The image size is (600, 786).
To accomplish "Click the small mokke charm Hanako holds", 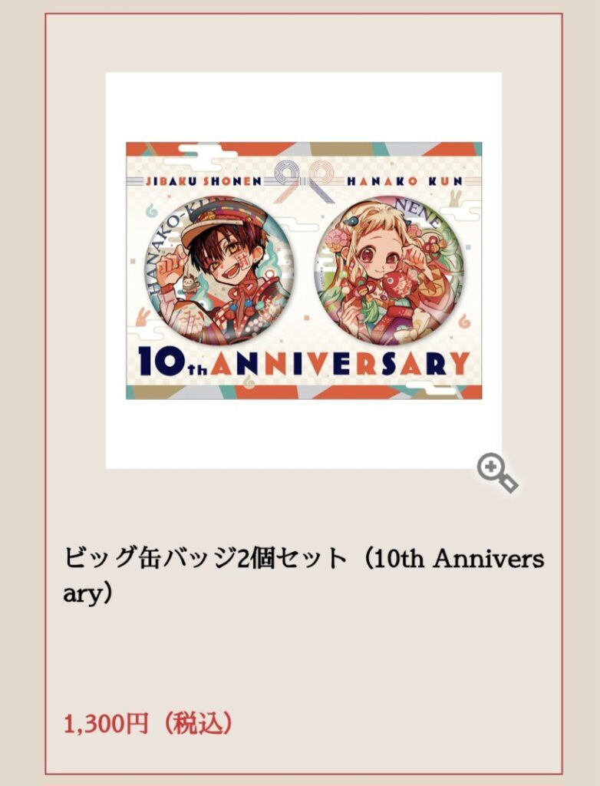I will coord(190,285).
